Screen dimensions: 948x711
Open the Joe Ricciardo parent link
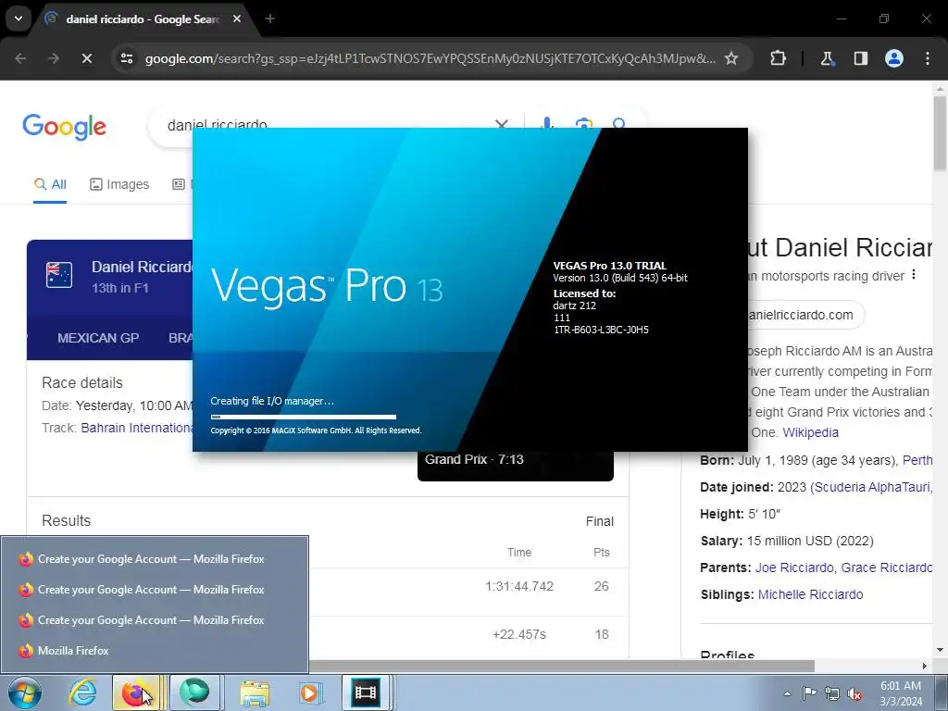794,568
